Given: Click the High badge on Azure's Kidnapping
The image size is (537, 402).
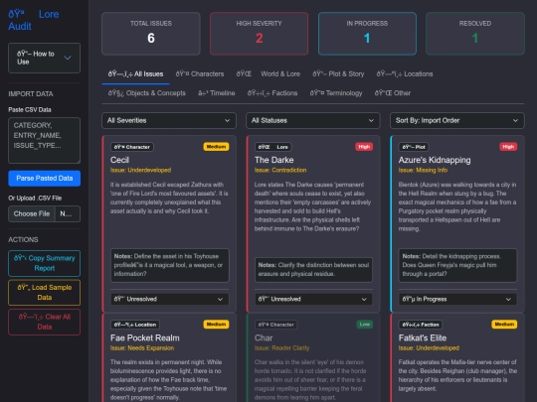Looking at the screenshot, I should tap(508, 147).
